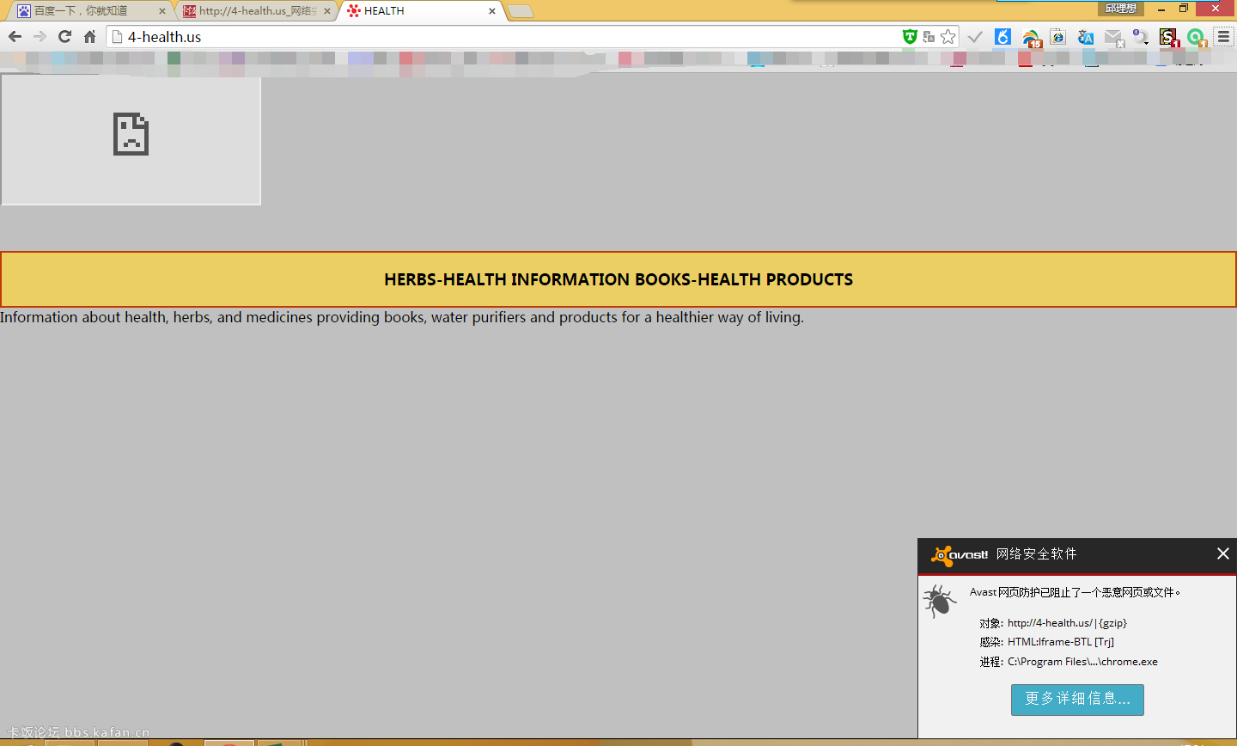The width and height of the screenshot is (1237, 746).
Task: Expand the round knob extension with dropdown arrow
Action: [x=1141, y=37]
